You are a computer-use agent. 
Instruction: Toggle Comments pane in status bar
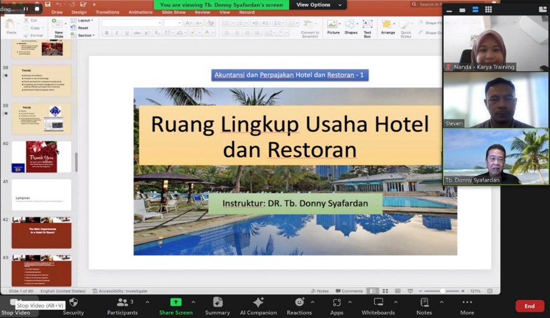(349, 291)
